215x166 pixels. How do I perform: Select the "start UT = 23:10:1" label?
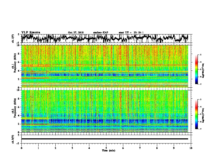(131, 33)
